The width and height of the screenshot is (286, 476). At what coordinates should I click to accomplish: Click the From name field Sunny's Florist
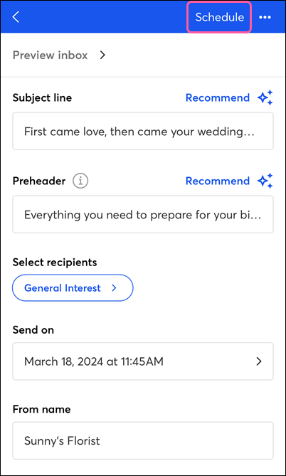pos(143,440)
